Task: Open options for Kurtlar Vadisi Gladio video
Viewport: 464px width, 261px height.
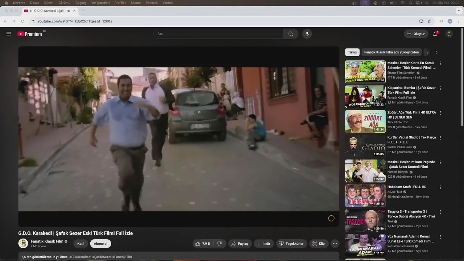Action: pyautogui.click(x=440, y=138)
